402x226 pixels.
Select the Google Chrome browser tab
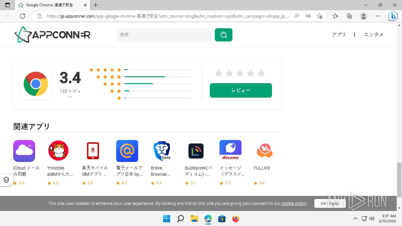(x=53, y=5)
